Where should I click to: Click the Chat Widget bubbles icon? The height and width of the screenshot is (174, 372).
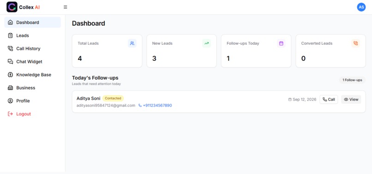pyautogui.click(x=10, y=61)
